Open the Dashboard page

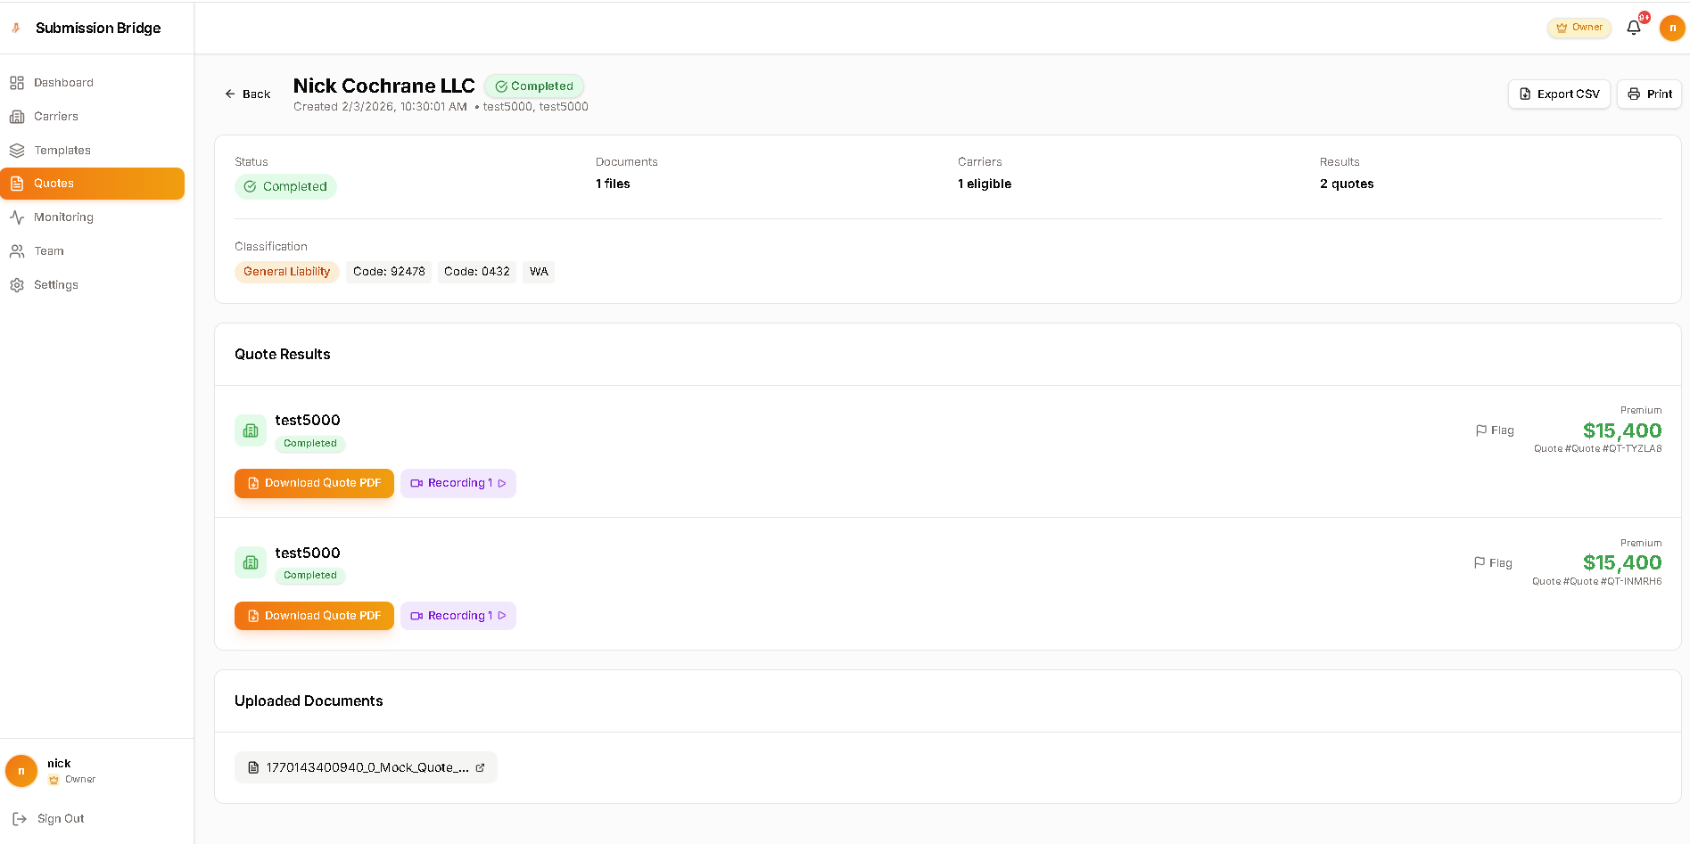(63, 83)
